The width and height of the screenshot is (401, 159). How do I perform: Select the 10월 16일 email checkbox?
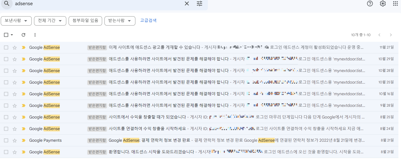[x=6, y=94]
